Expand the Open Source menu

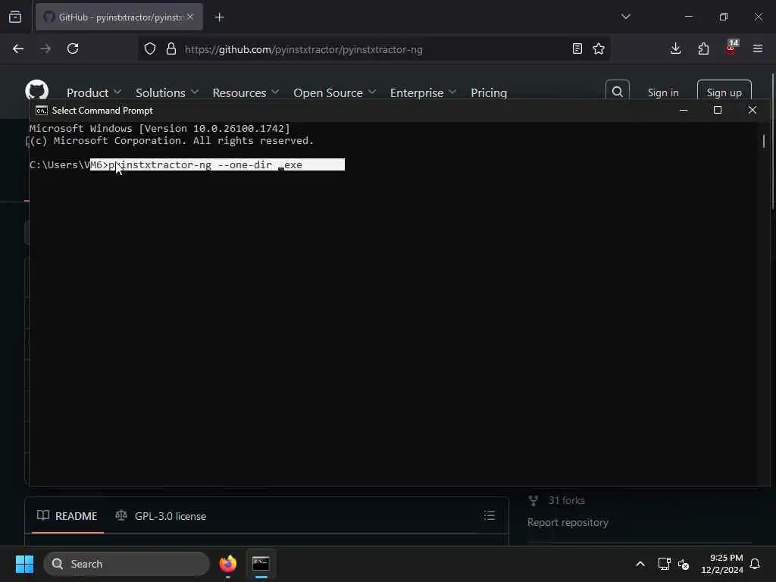[335, 92]
